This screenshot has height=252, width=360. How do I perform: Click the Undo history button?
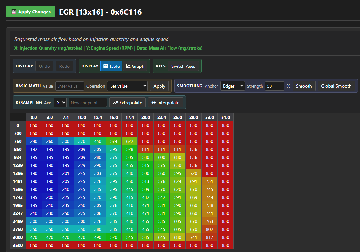pyautogui.click(x=44, y=66)
